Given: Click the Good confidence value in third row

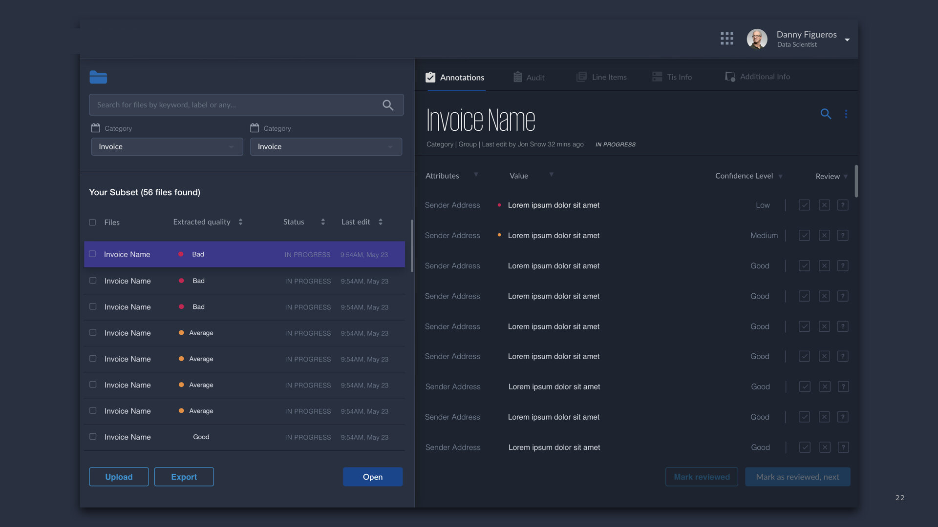Looking at the screenshot, I should (760, 266).
